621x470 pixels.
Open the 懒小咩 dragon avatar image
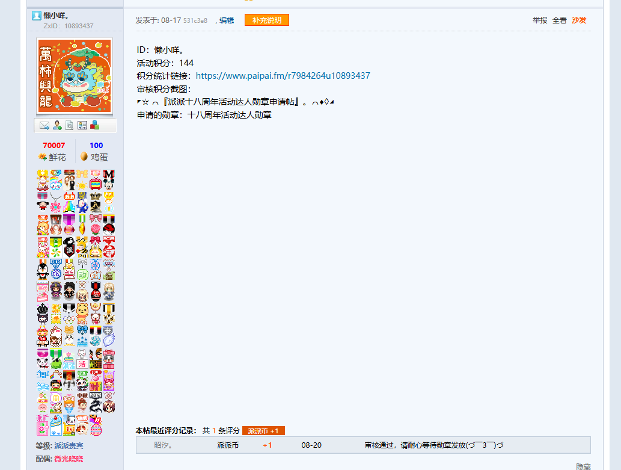(x=75, y=76)
